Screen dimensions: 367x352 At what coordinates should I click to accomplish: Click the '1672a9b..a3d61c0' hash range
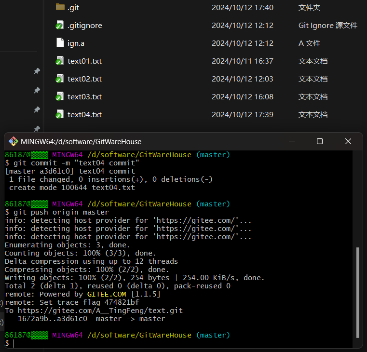53,319
